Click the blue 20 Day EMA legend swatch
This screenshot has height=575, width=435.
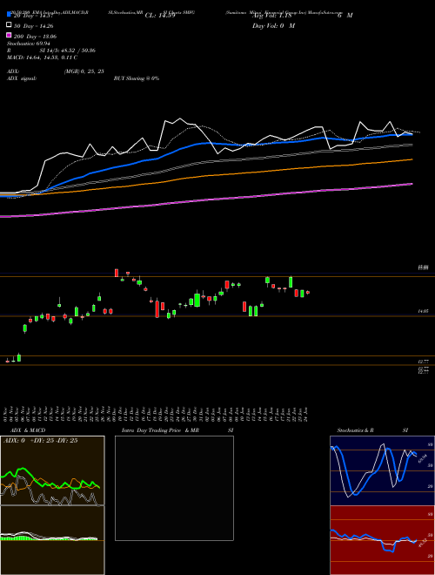[9, 15]
